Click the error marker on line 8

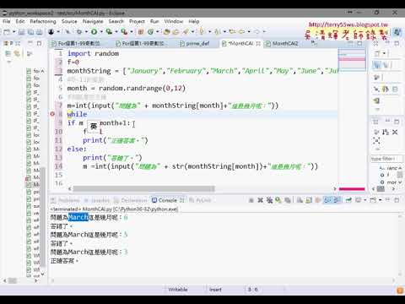(x=52, y=114)
